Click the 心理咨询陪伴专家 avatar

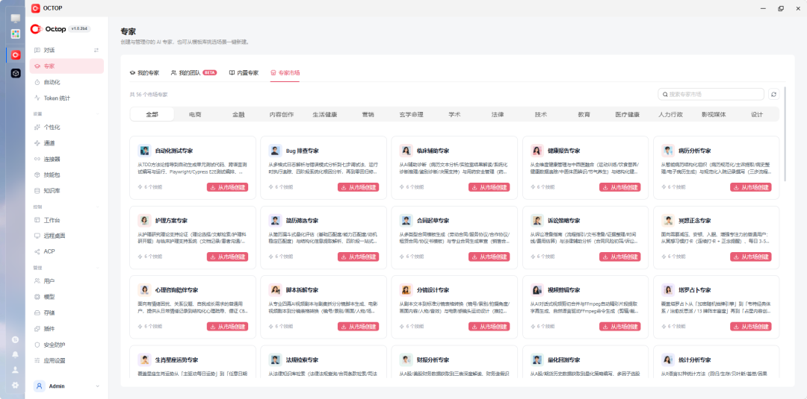pyautogui.click(x=145, y=290)
